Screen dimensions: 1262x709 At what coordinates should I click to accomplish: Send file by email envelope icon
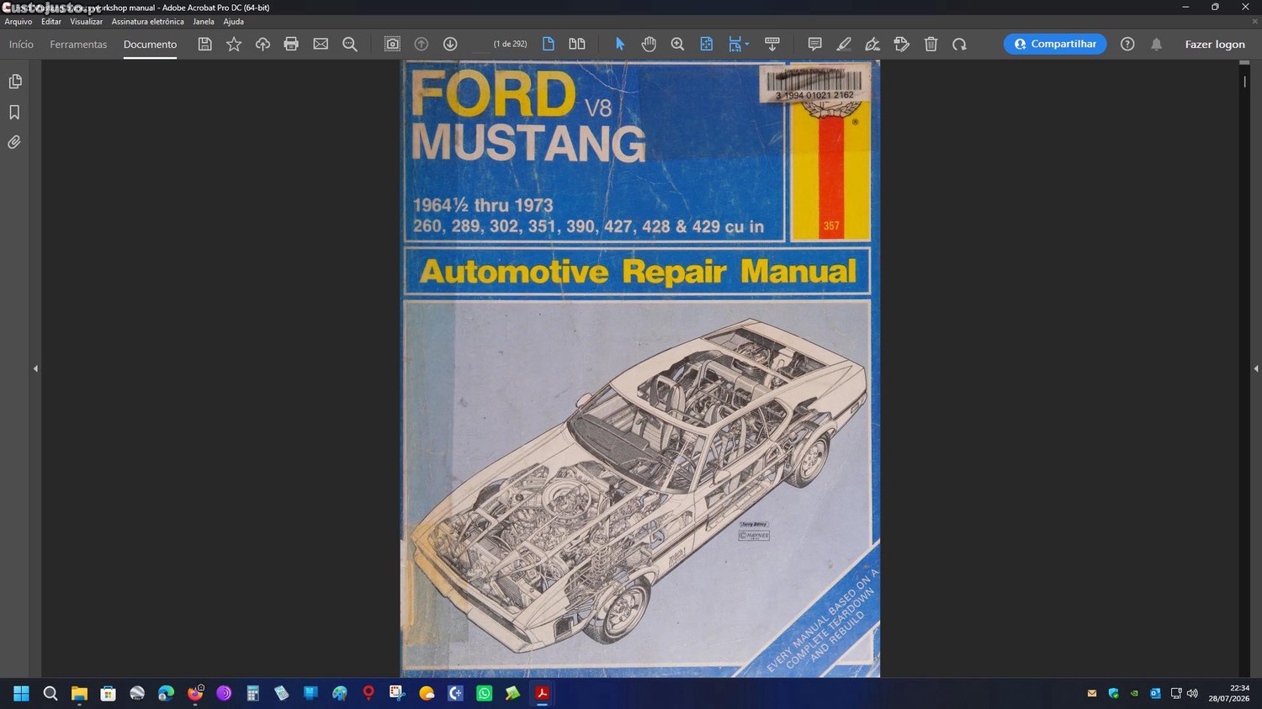point(321,44)
